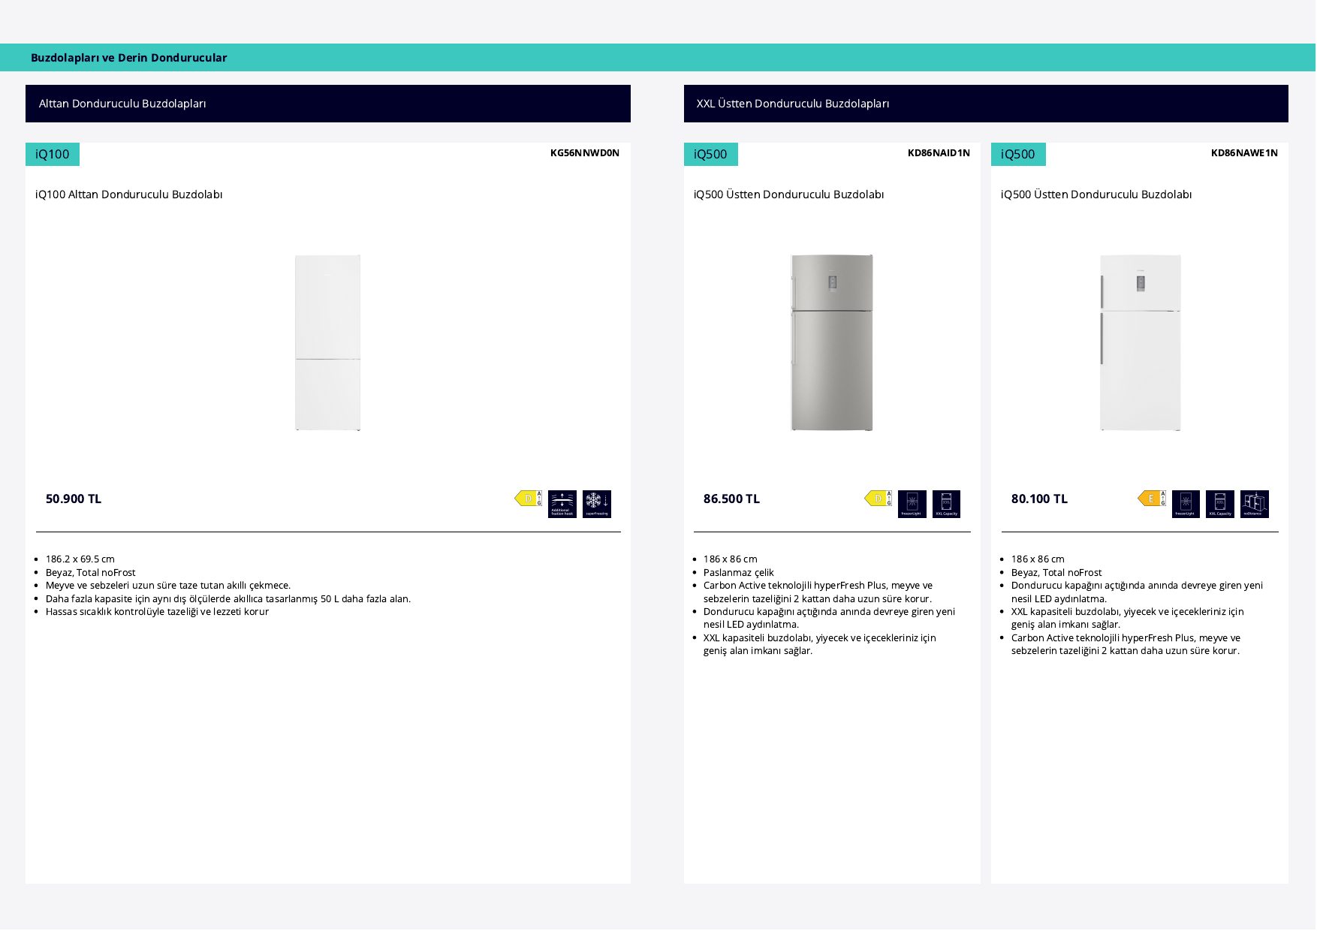
Task: Click the iQ500 badge on the KD86NAID1N card
Action: pos(711,155)
